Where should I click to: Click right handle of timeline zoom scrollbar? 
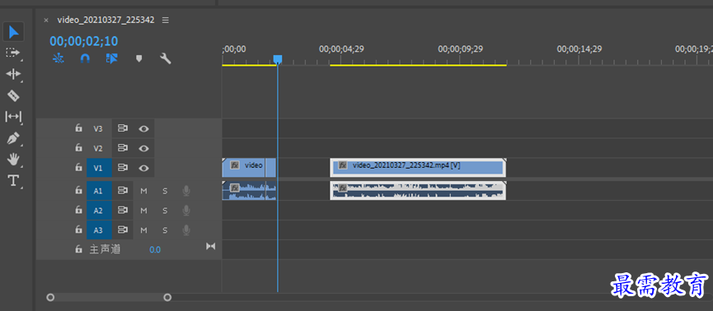pyautogui.click(x=167, y=297)
